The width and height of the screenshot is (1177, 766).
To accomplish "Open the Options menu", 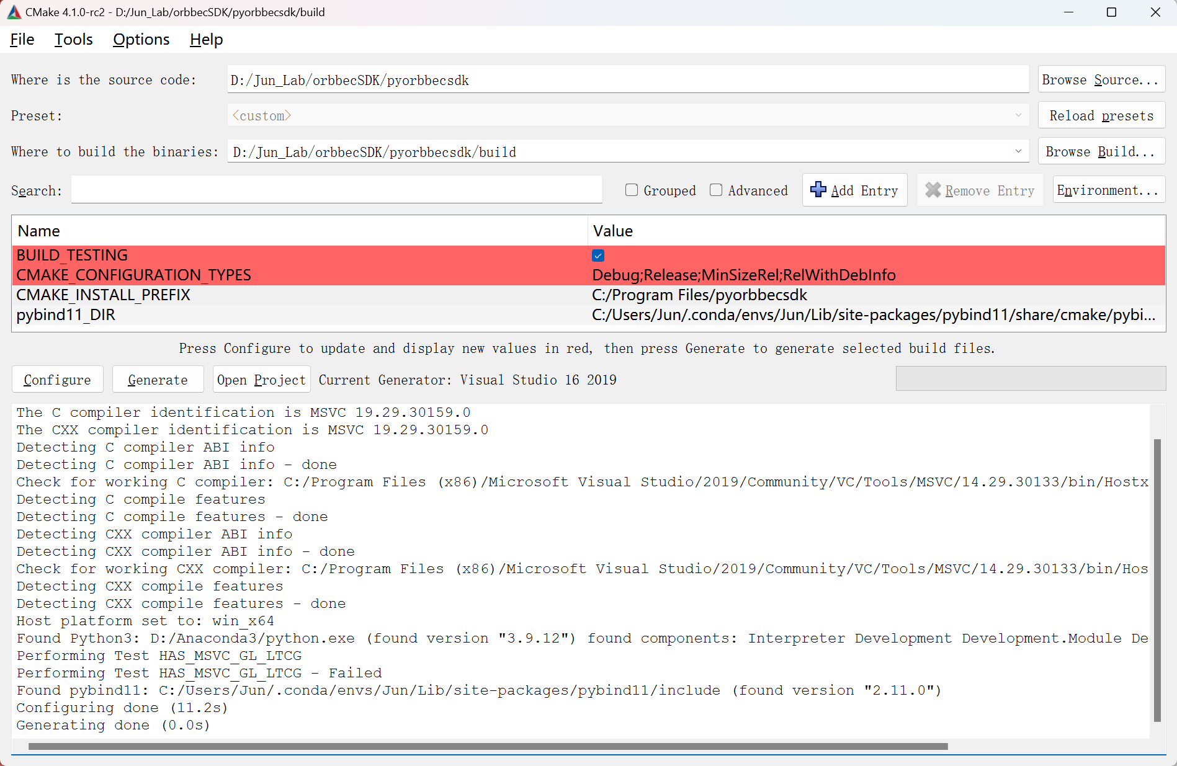I will 141,39.
